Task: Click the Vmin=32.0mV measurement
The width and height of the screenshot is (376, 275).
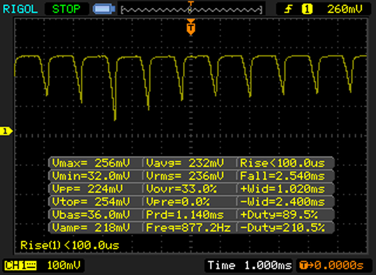Action: pyautogui.click(x=91, y=176)
